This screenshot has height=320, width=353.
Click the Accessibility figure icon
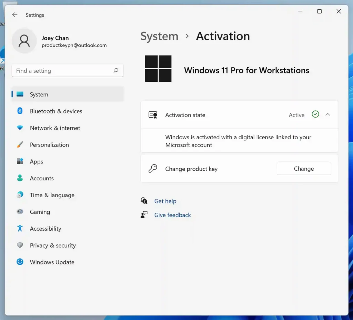(20, 228)
